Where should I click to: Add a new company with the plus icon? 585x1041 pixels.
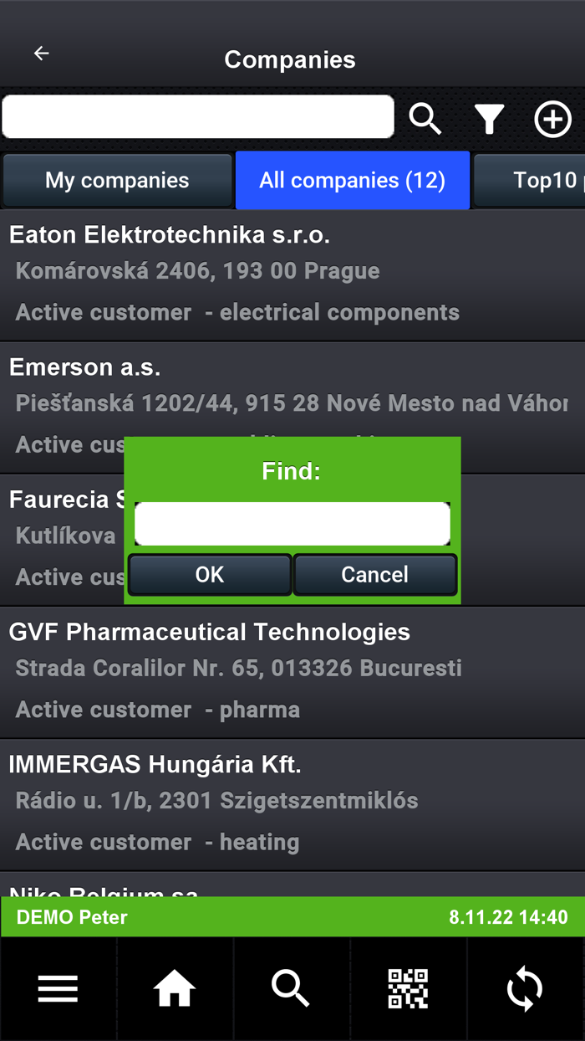coord(552,118)
